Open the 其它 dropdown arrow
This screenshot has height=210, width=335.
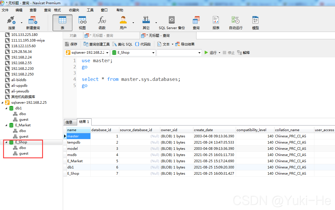[x=156, y=23]
